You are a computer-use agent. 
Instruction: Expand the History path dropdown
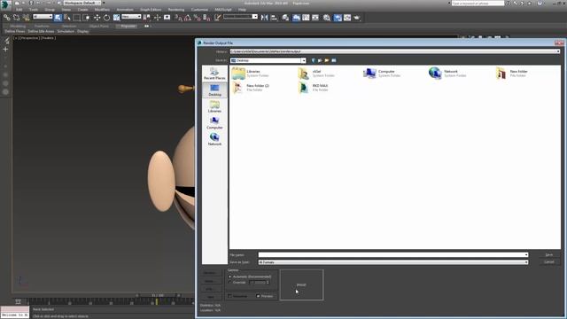click(x=558, y=51)
